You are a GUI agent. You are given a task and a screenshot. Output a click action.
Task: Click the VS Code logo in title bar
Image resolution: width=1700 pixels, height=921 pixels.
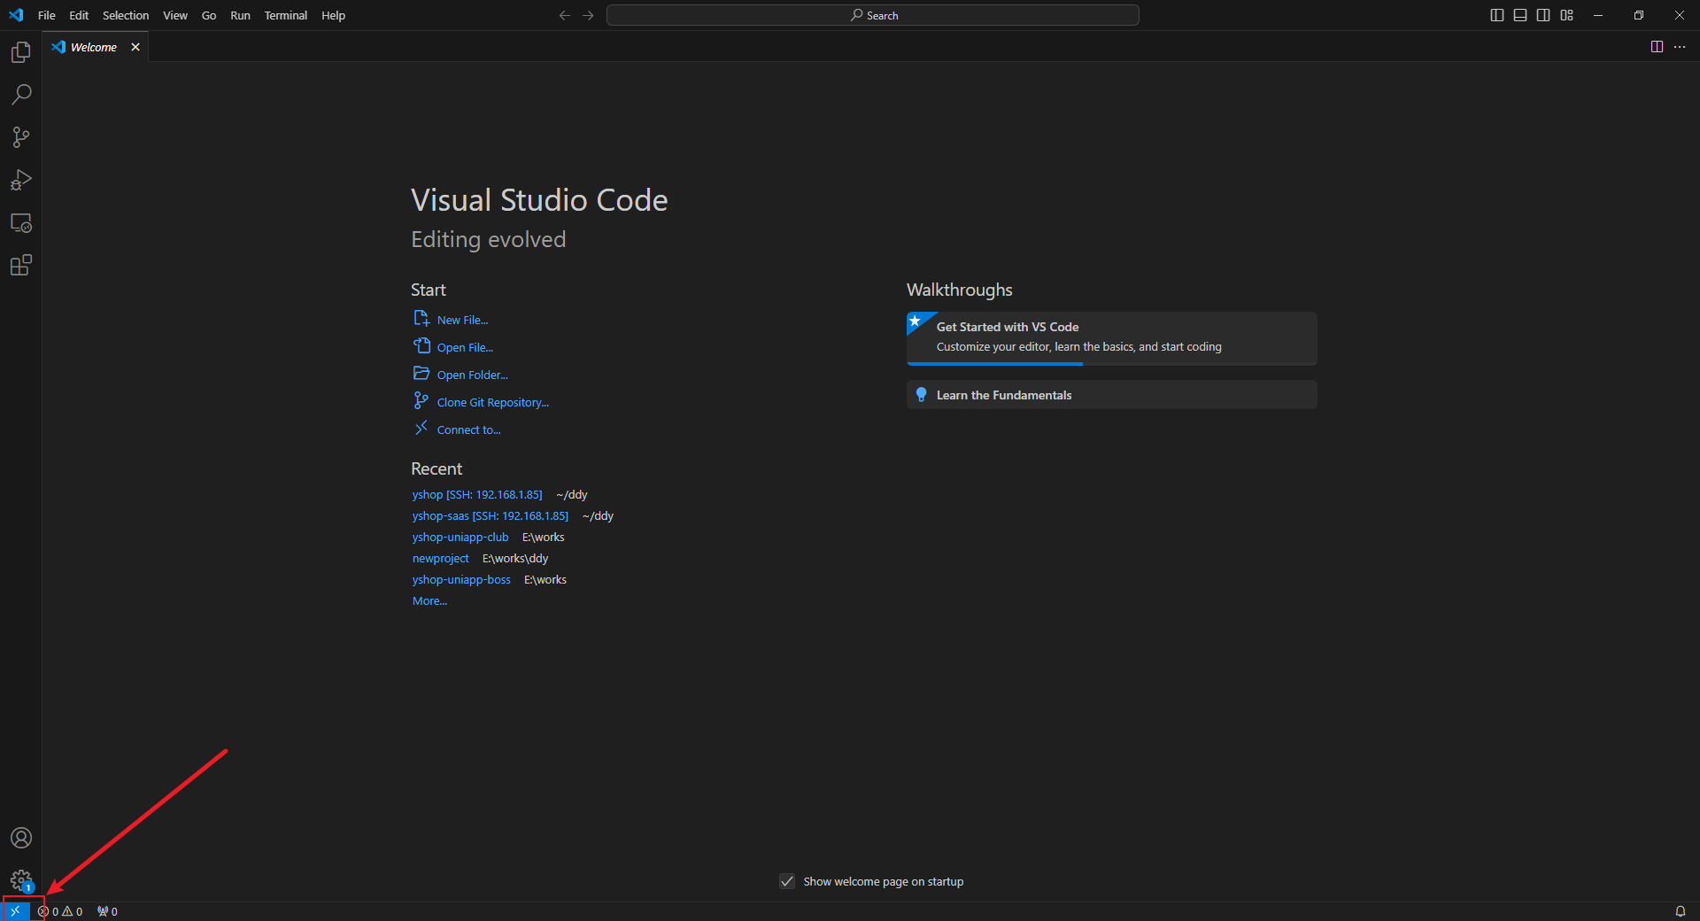coord(16,15)
